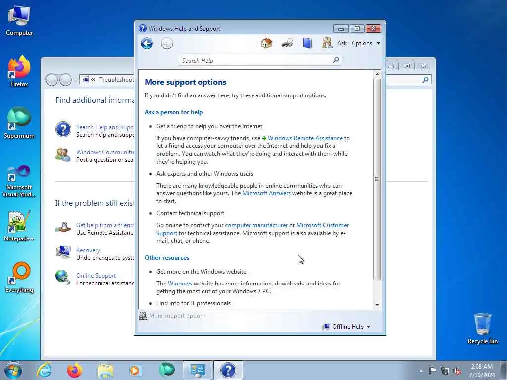Screen dimensions: 507x380
Task: Open Windows Explorer from the taskbar
Action: (x=105, y=370)
